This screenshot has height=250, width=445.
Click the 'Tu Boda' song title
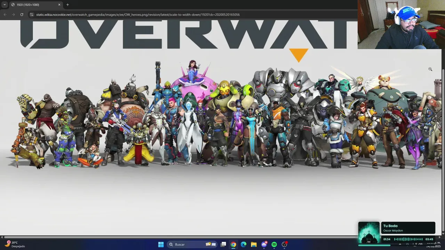click(x=390, y=226)
